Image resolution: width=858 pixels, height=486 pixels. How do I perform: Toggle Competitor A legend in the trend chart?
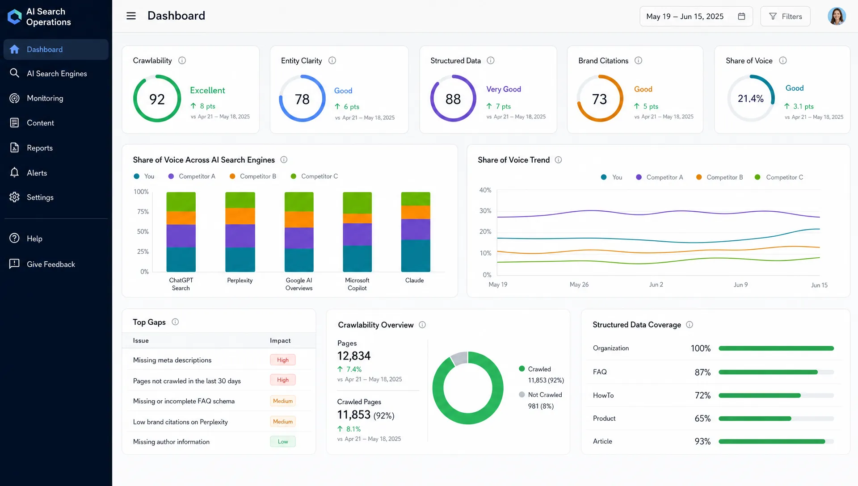660,177
